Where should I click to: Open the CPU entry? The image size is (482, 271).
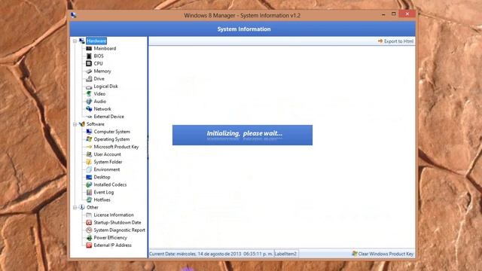[98, 63]
